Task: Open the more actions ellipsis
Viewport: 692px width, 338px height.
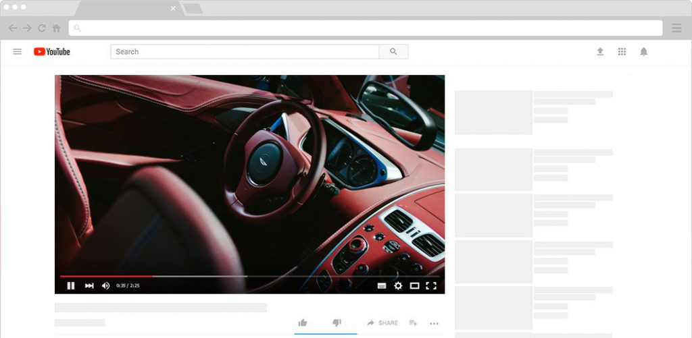Action: click(435, 323)
